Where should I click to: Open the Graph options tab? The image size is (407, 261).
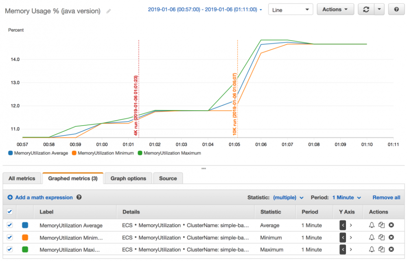(128, 178)
